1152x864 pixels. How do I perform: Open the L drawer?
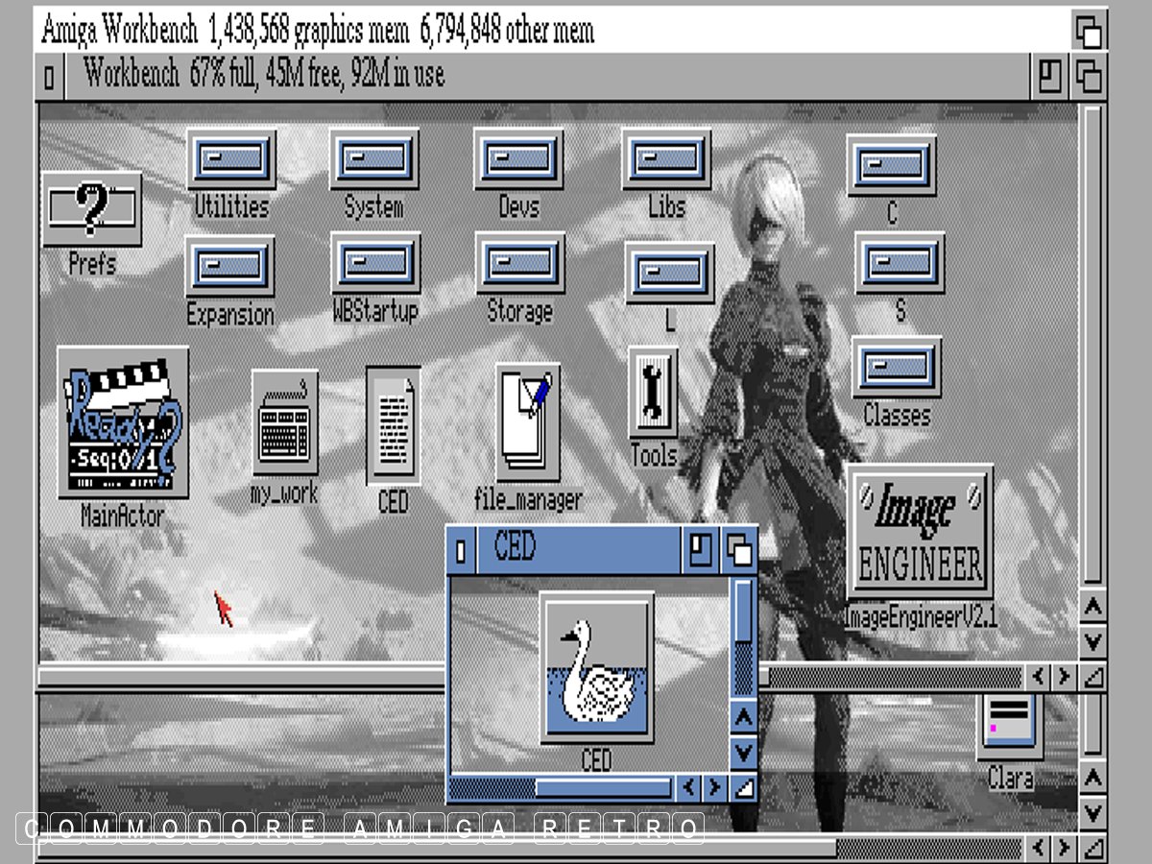click(670, 273)
